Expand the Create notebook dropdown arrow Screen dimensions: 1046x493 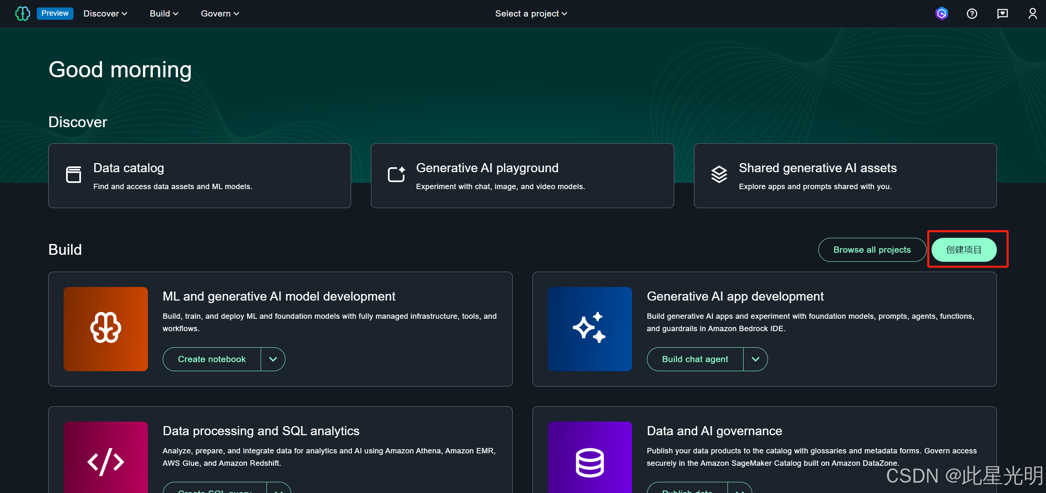click(x=273, y=359)
